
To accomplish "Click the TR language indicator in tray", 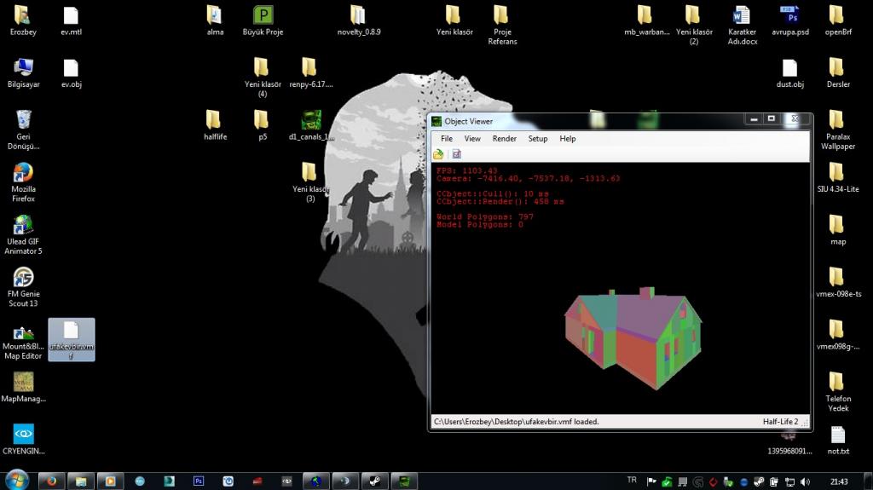I will [x=632, y=481].
